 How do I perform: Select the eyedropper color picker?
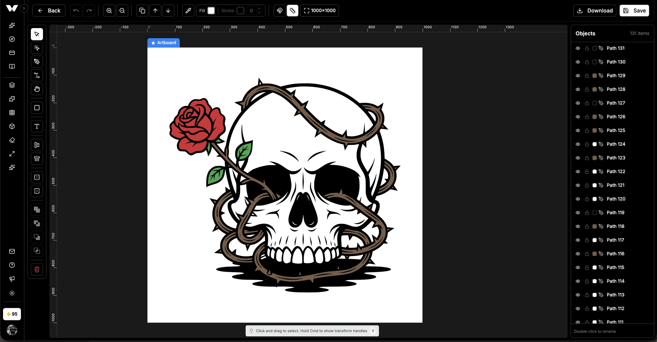pyautogui.click(x=188, y=11)
